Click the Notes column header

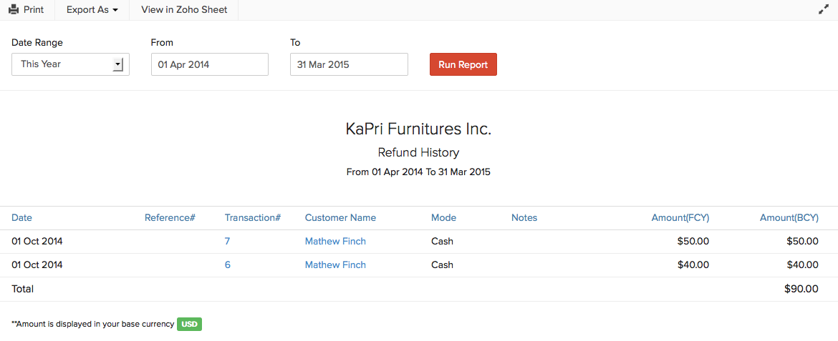[x=524, y=218]
